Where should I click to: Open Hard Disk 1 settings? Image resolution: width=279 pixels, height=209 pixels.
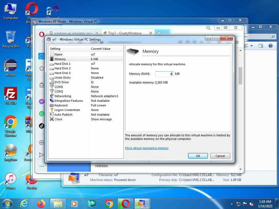coord(86,64)
